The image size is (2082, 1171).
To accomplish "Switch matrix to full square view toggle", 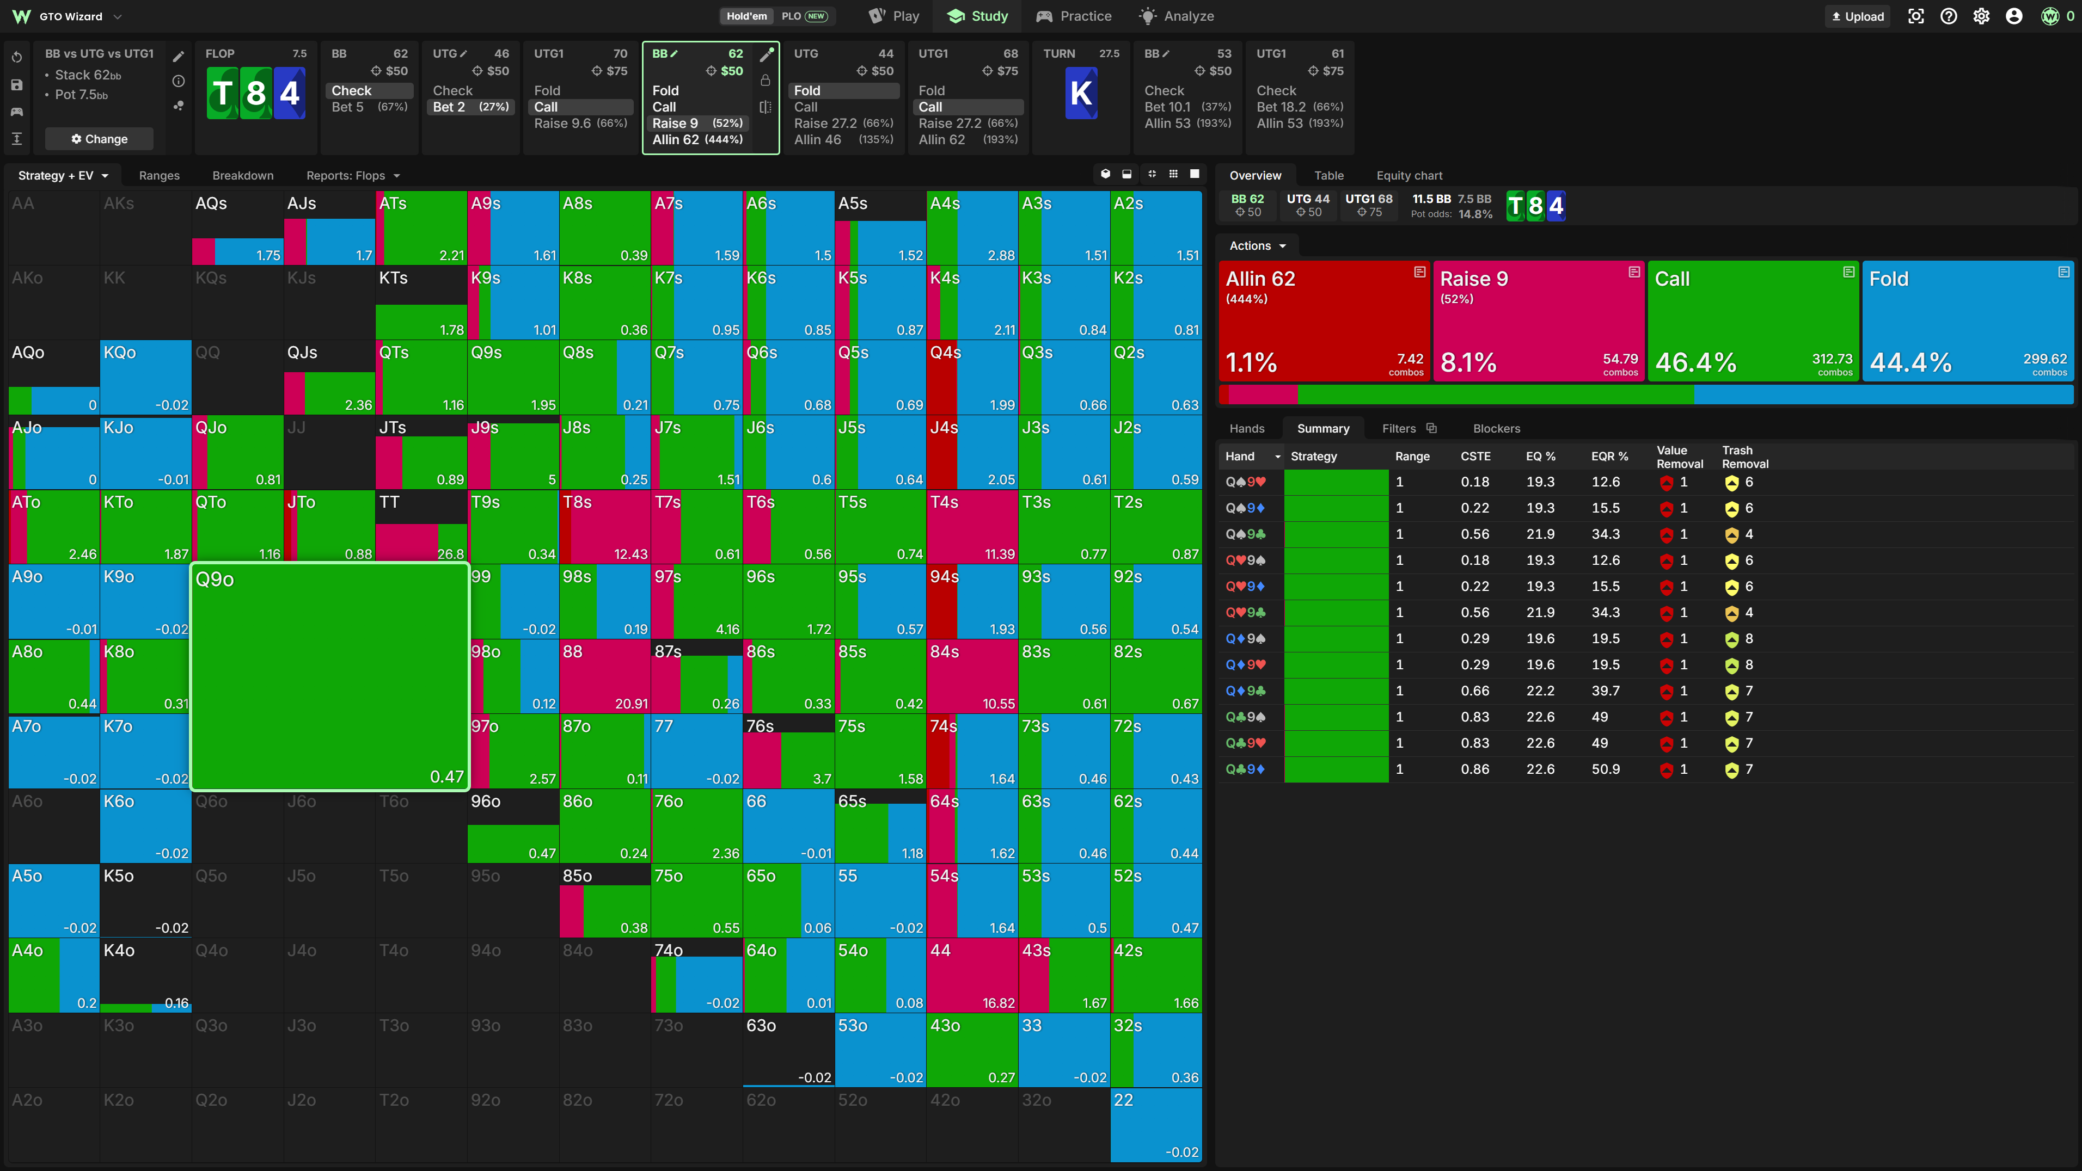I will [x=1194, y=175].
